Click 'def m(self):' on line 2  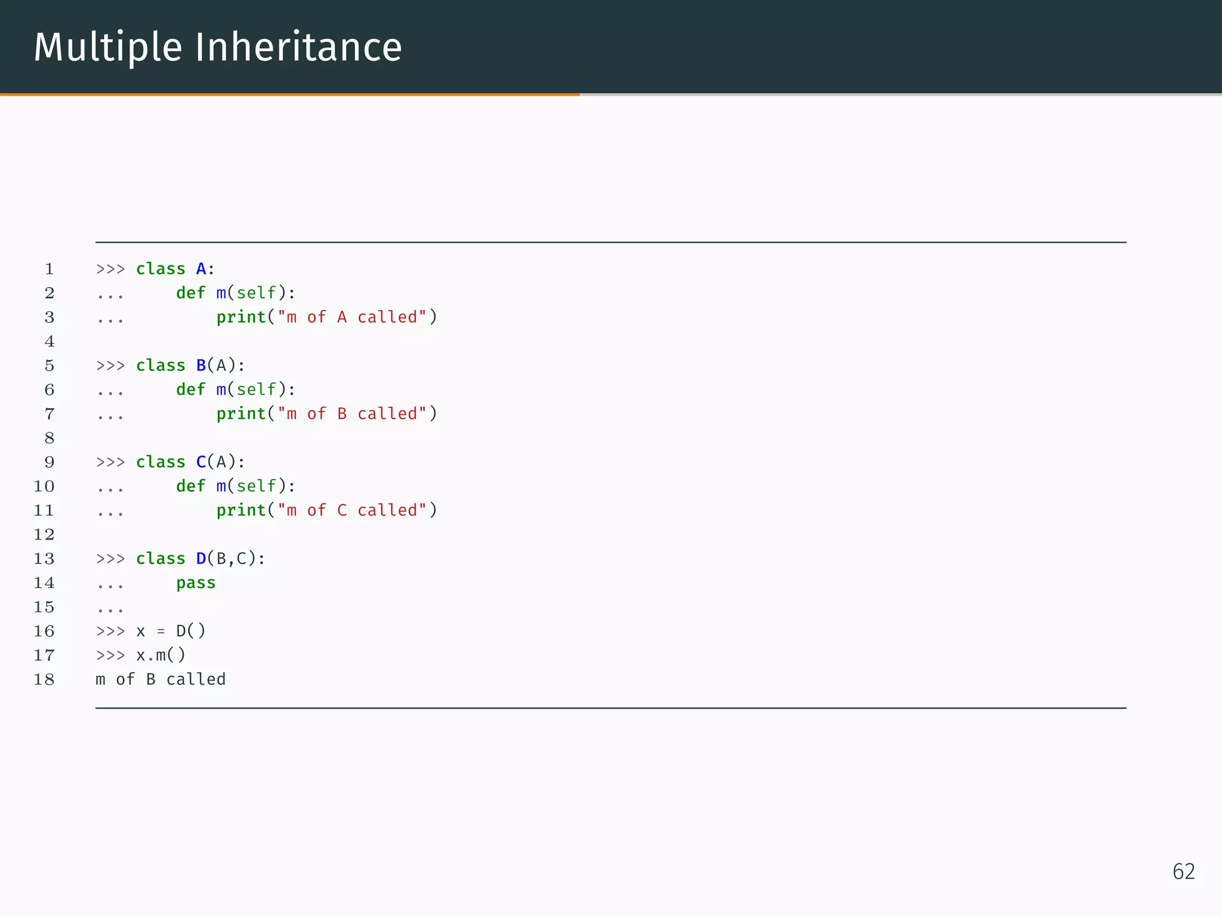[x=236, y=293]
